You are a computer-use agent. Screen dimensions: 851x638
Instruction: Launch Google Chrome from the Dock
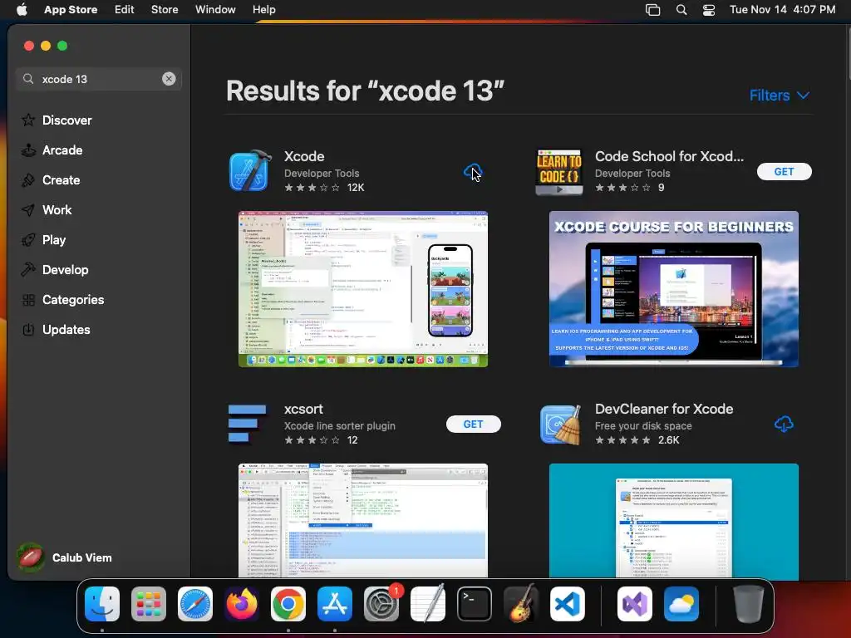288,604
